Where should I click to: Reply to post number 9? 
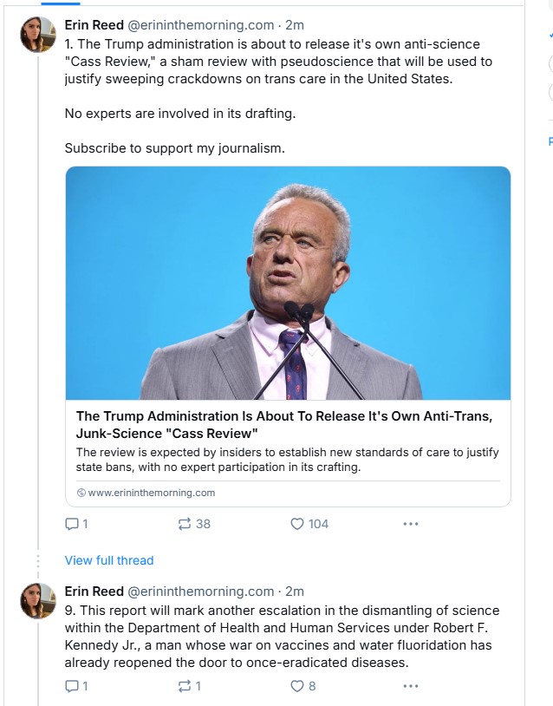pos(72,686)
